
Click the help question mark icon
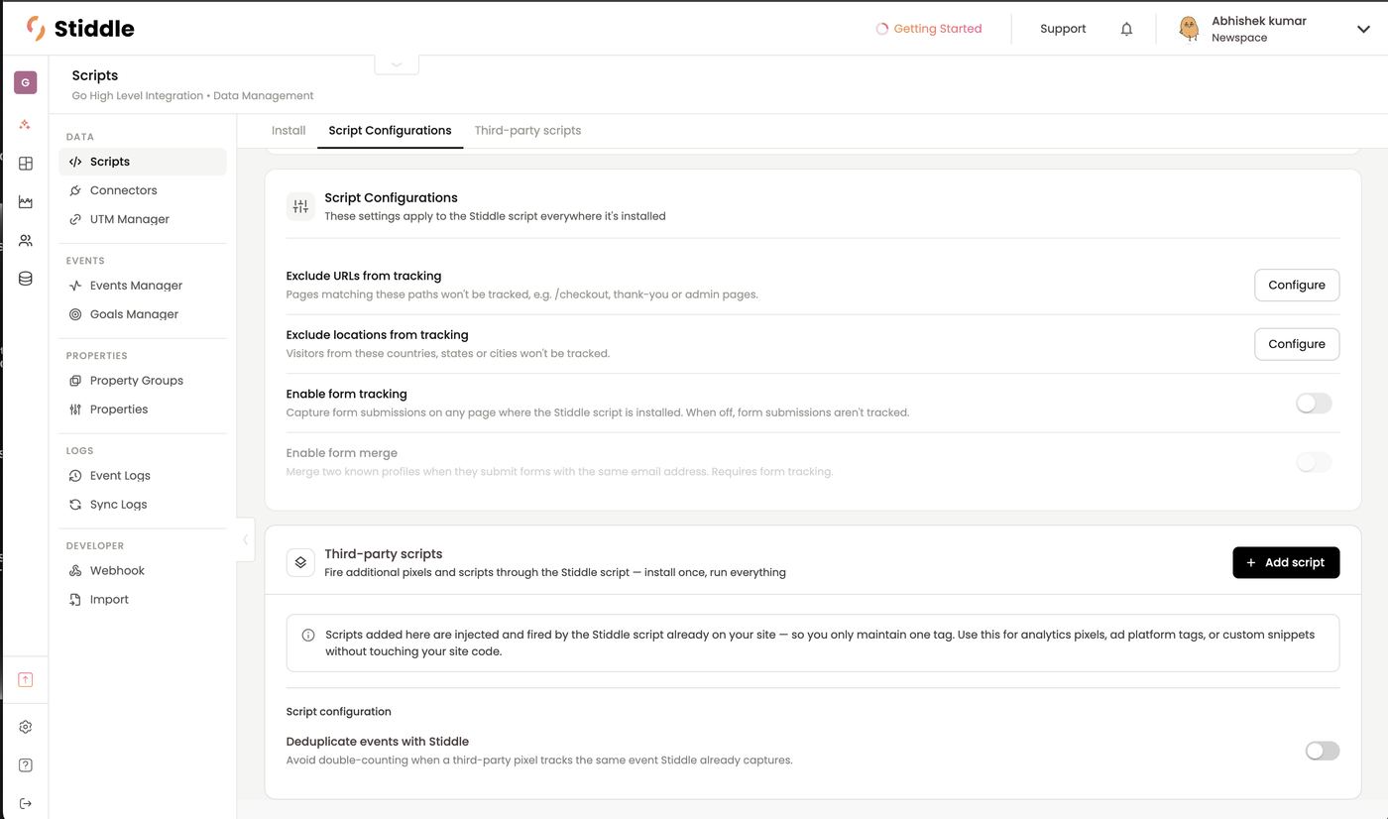(x=26, y=765)
